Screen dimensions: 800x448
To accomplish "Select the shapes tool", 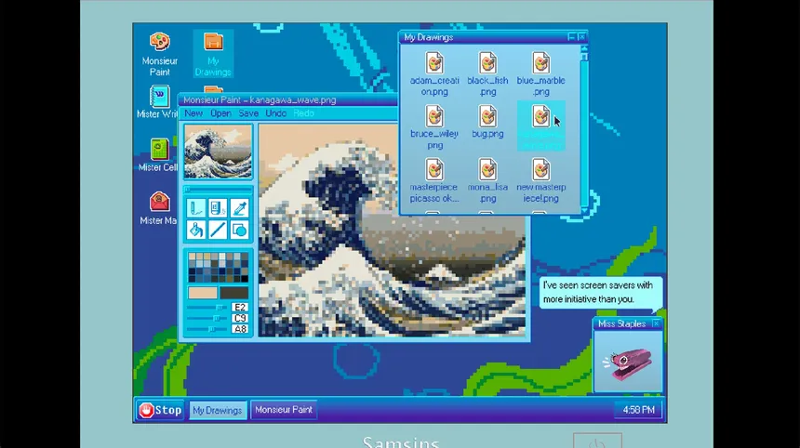I will pos(240,230).
